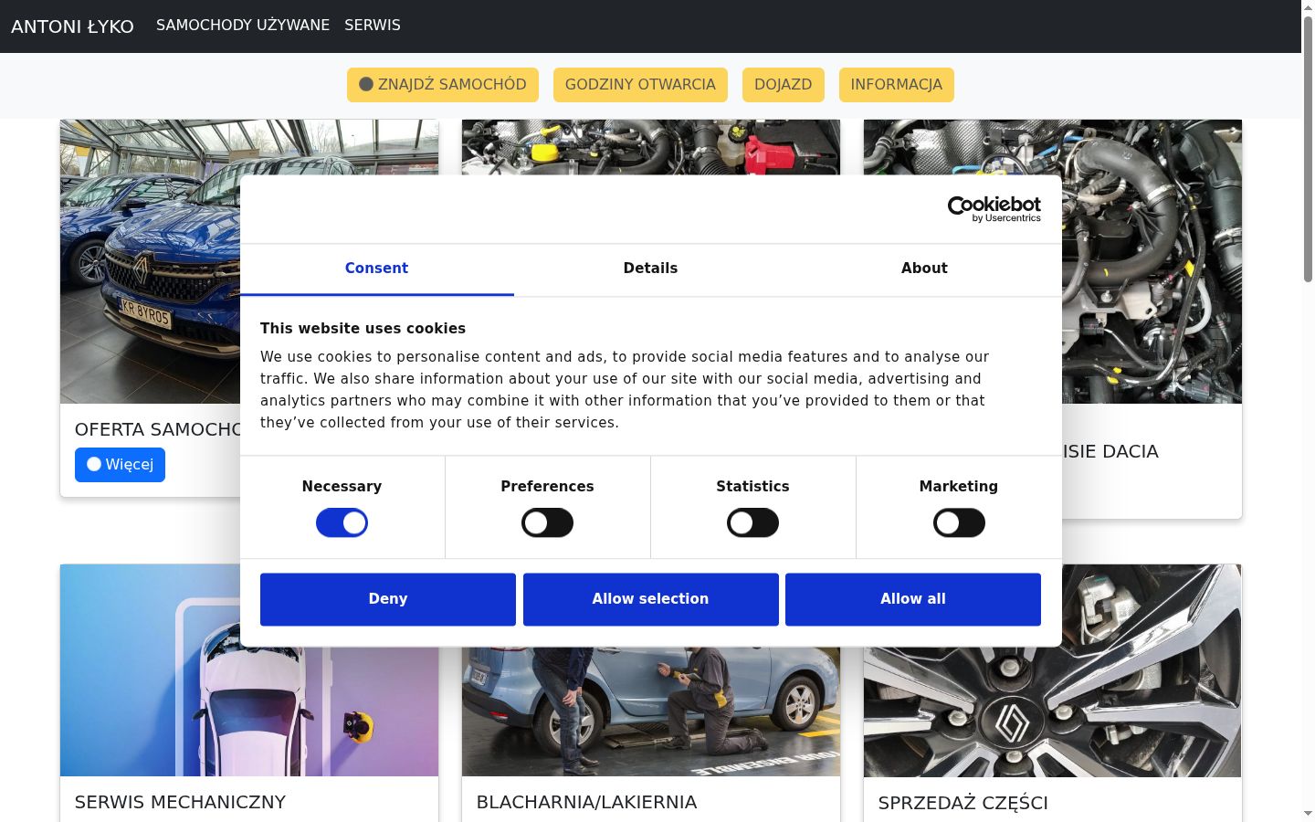The image size is (1315, 822).
Task: Click the circle icon in ZNAJDŹ SAMOCHÓD
Action: (x=366, y=84)
